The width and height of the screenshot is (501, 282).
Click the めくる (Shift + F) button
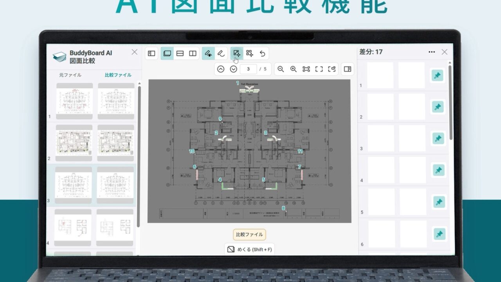[x=249, y=249]
